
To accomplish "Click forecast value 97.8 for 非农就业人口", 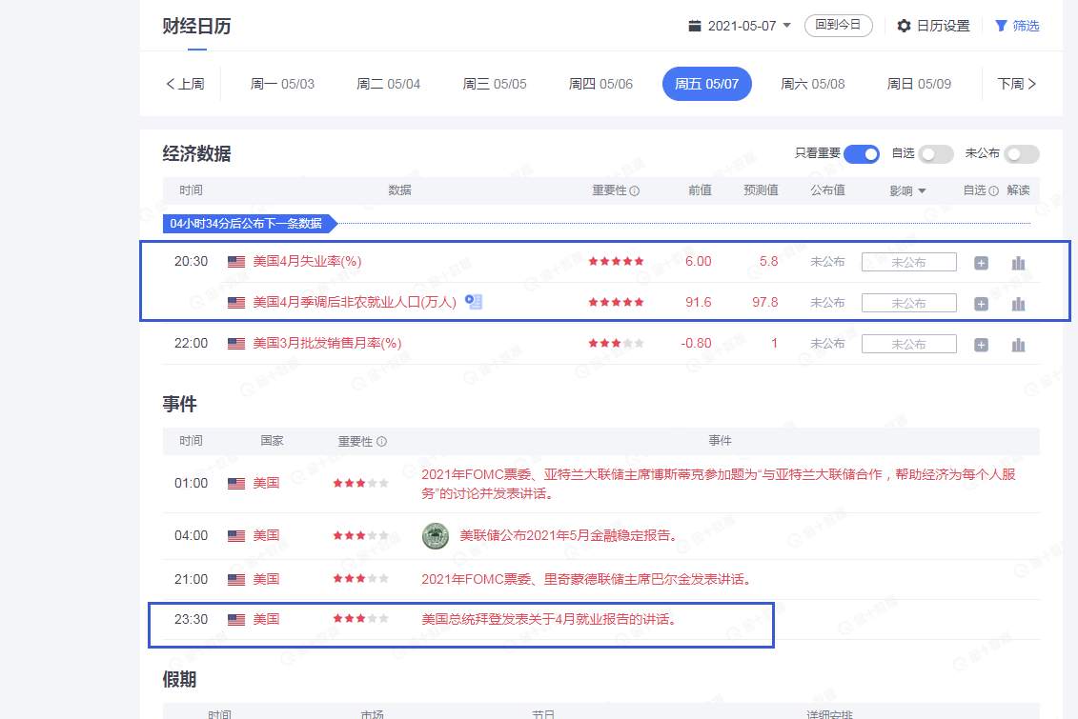I will (764, 302).
